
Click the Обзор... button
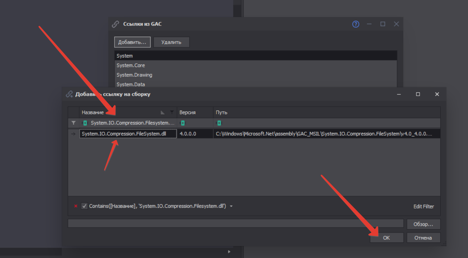[423, 224]
